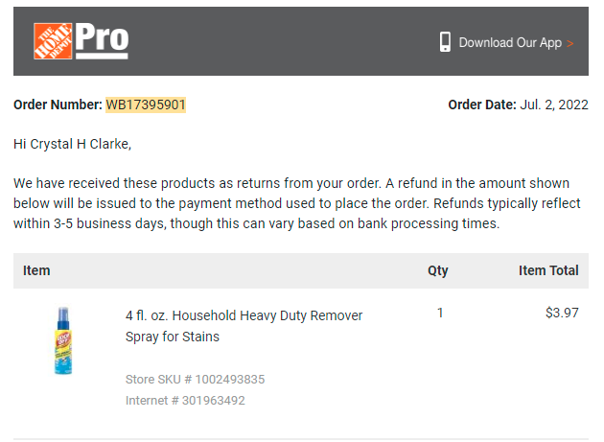Click the Order Number label

(x=58, y=105)
